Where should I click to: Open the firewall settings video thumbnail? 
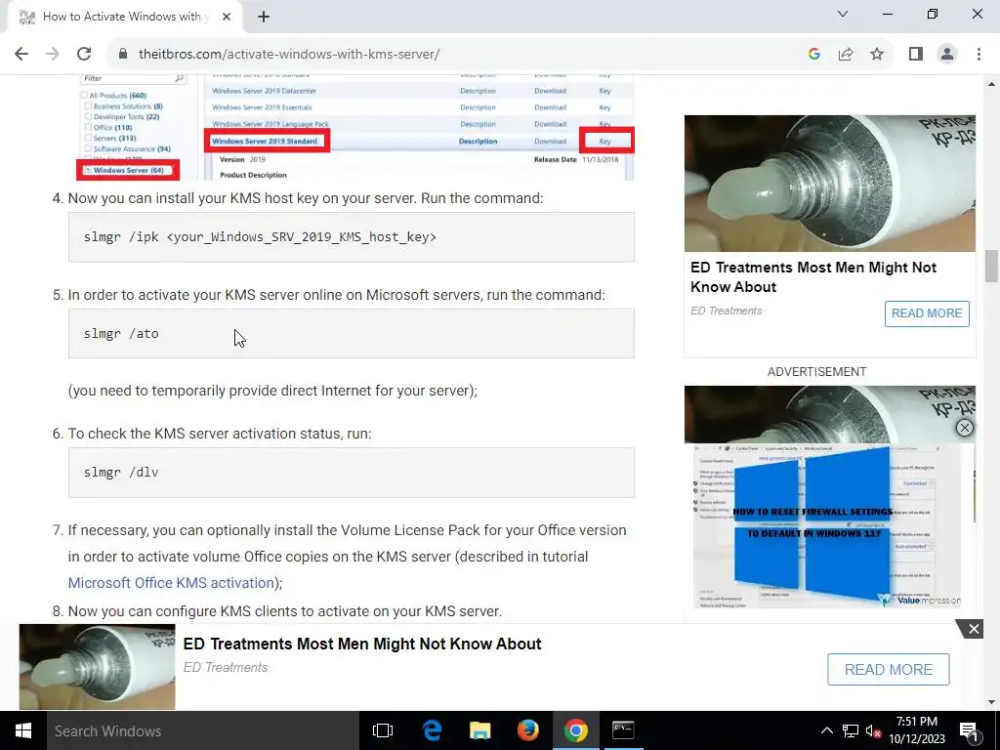coord(826,525)
